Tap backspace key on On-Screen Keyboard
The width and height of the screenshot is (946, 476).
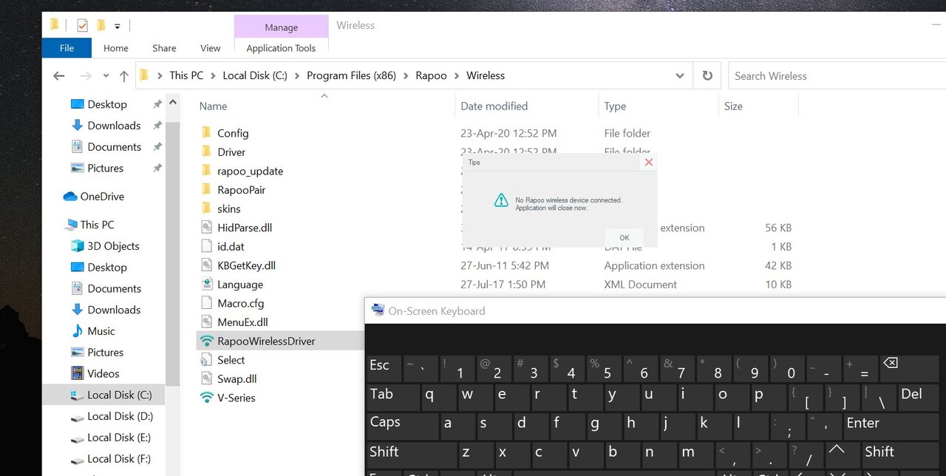pos(908,369)
